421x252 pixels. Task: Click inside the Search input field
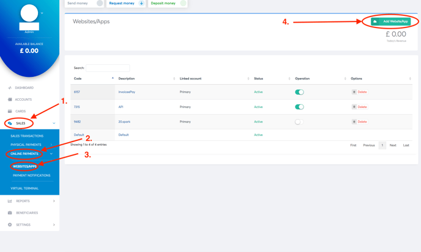click(108, 68)
